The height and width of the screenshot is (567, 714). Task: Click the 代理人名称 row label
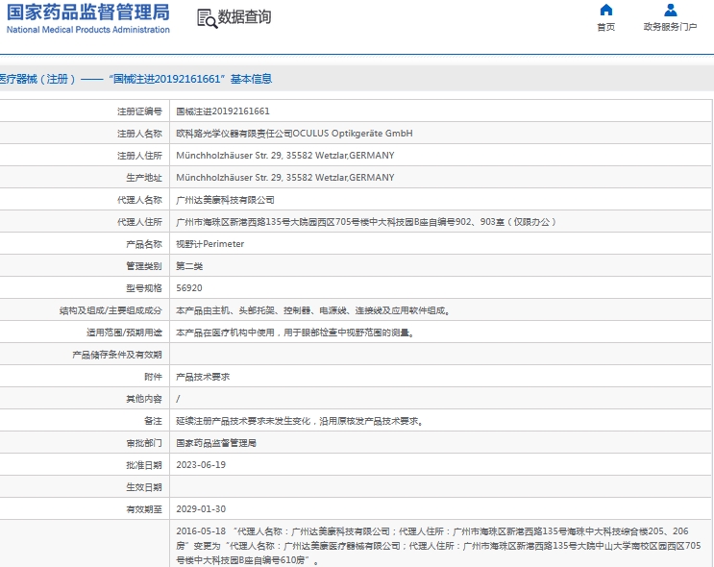(x=139, y=200)
